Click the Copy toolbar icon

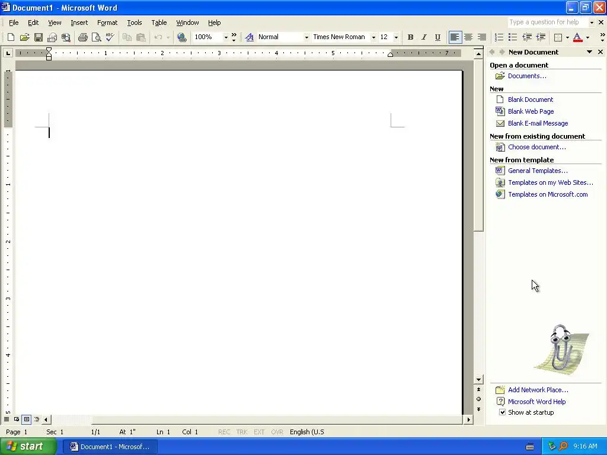pos(127,37)
